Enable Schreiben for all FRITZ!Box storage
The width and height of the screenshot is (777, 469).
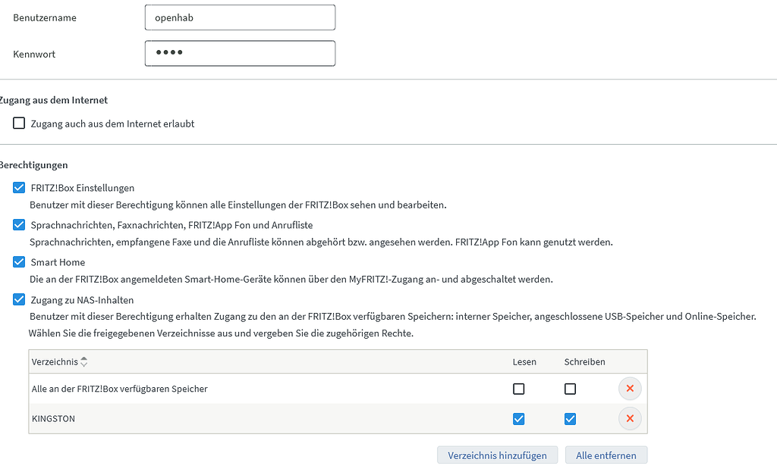pos(570,388)
